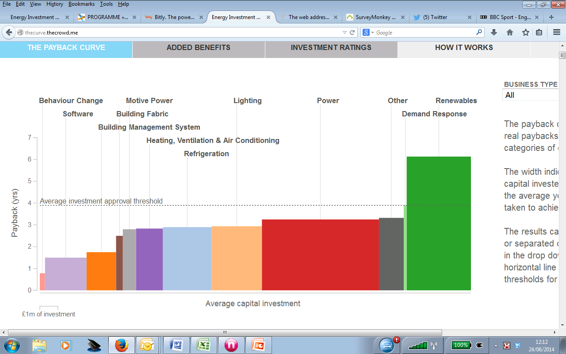Open the History menu
This screenshot has height=354, width=566.
[55, 4]
